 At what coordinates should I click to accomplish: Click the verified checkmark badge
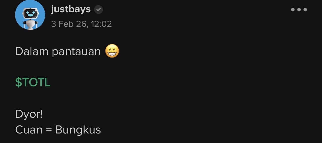(99, 10)
